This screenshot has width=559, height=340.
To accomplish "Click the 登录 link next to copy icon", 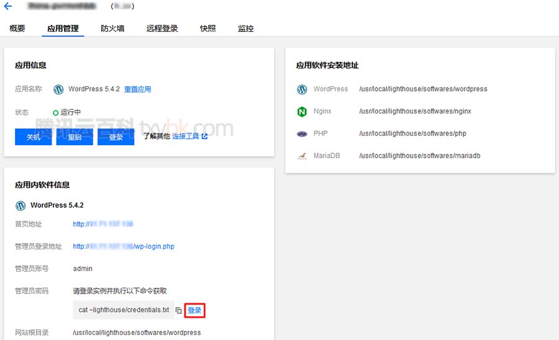I will coord(194,310).
